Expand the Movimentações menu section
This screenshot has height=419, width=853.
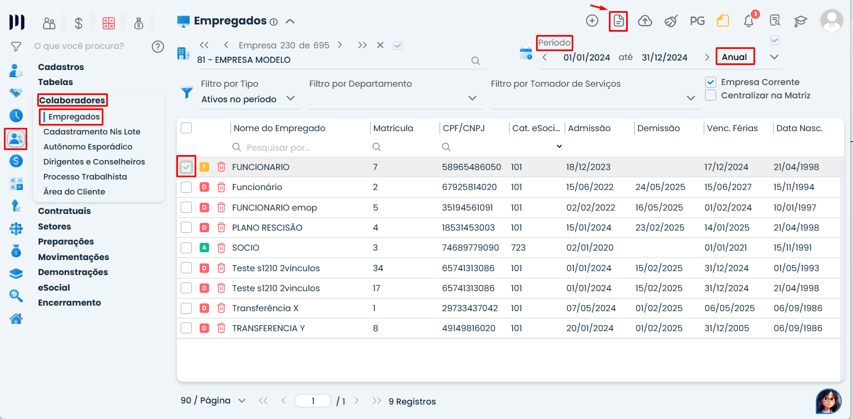73,257
